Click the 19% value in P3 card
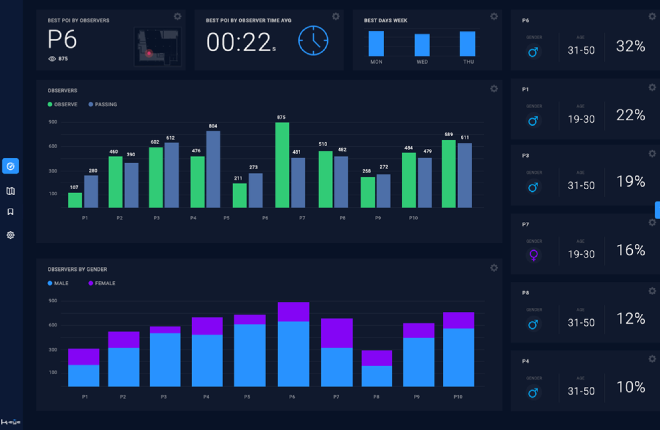Image resolution: width=660 pixels, height=430 pixels. pyautogui.click(x=630, y=181)
